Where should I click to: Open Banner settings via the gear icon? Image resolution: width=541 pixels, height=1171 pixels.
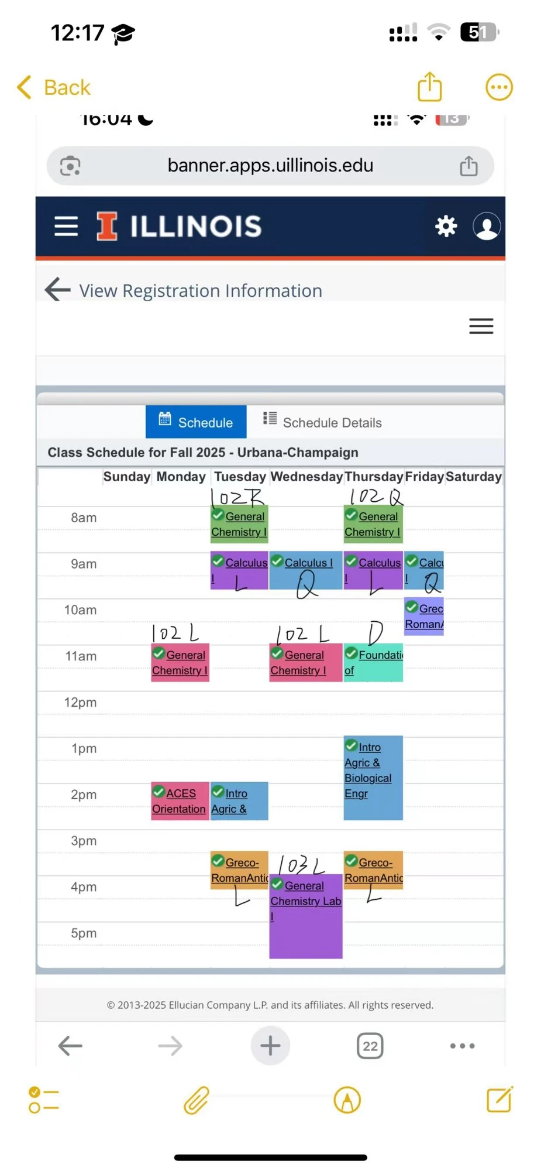446,226
